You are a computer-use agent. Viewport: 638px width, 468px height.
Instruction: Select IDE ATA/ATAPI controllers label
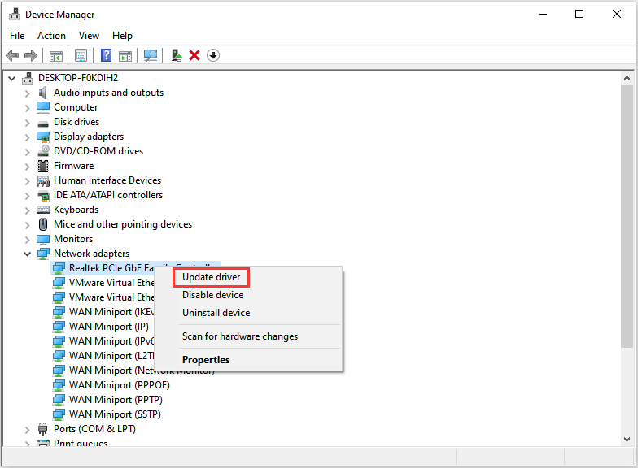pyautogui.click(x=108, y=195)
